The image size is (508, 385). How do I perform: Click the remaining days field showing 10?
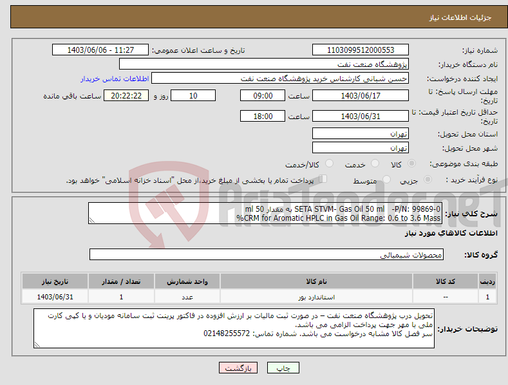tap(193, 95)
